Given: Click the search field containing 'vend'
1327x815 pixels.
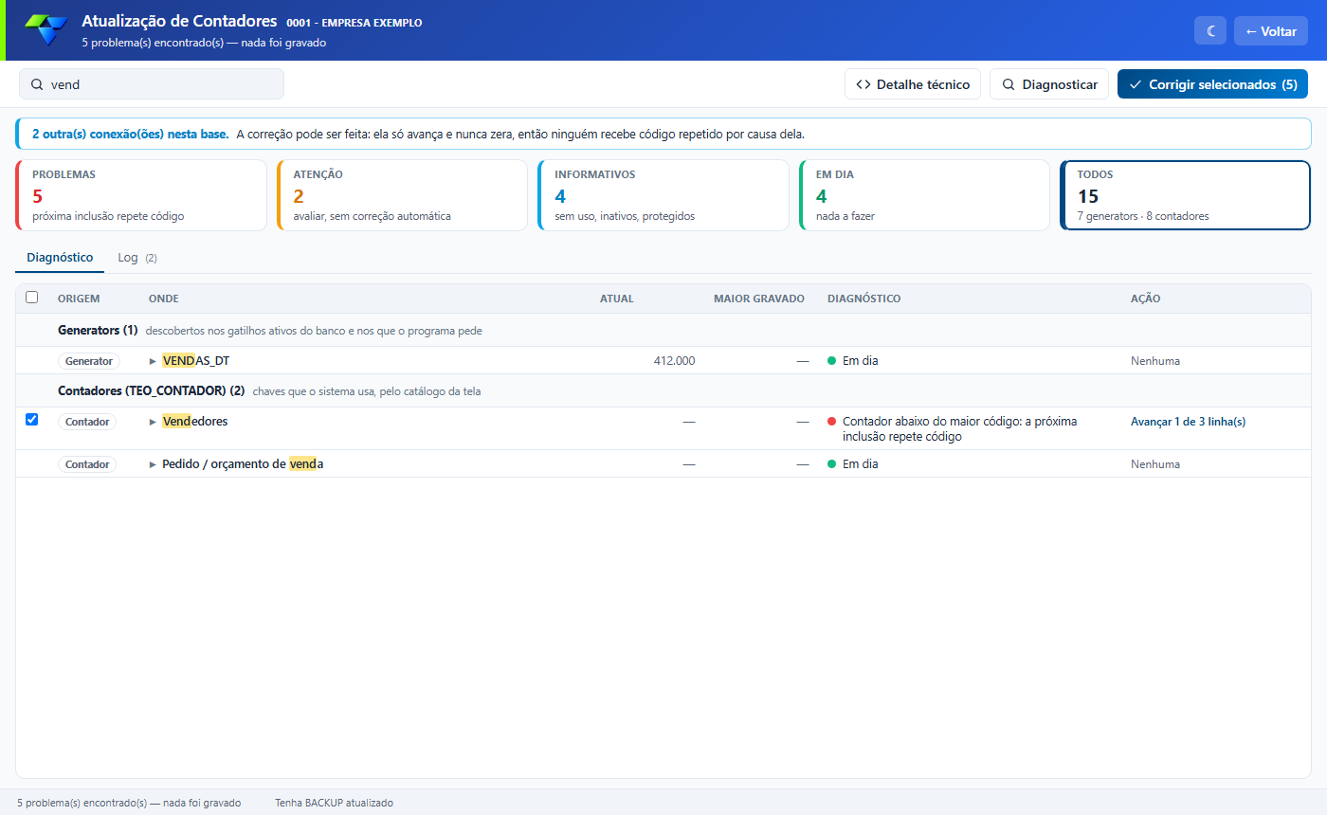Looking at the screenshot, I should point(152,84).
